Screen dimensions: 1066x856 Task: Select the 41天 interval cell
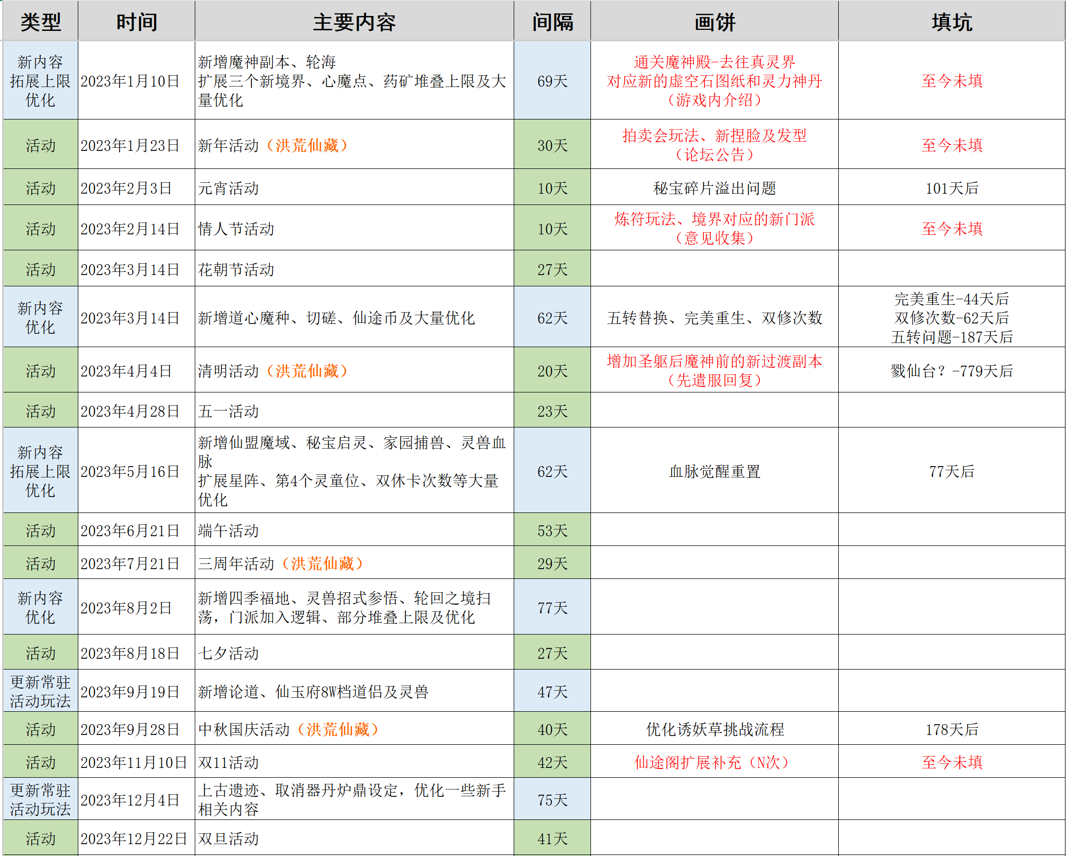point(552,838)
